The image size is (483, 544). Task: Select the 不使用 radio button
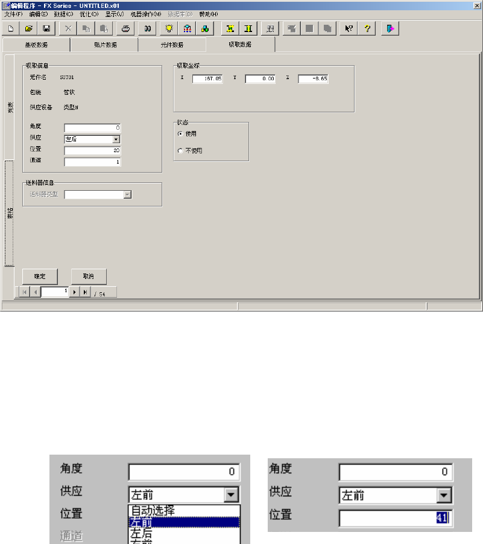pos(180,150)
